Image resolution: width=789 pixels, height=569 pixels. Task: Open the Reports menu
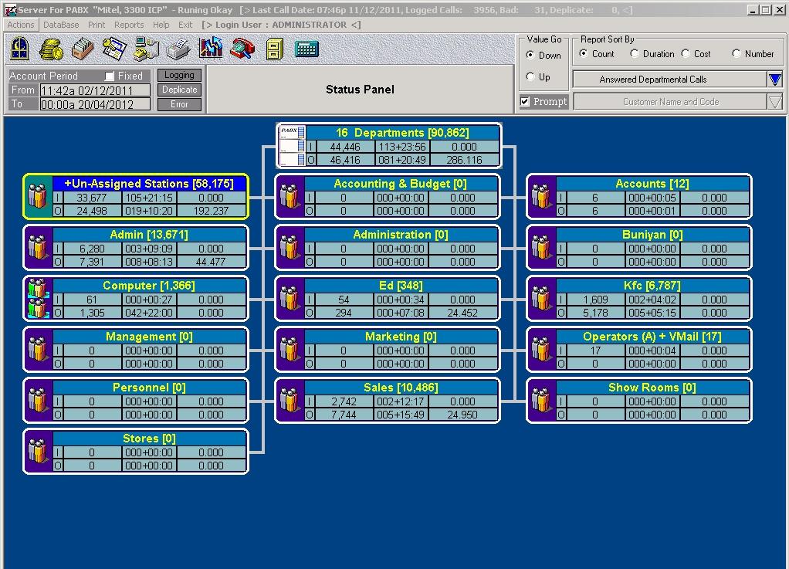(129, 25)
